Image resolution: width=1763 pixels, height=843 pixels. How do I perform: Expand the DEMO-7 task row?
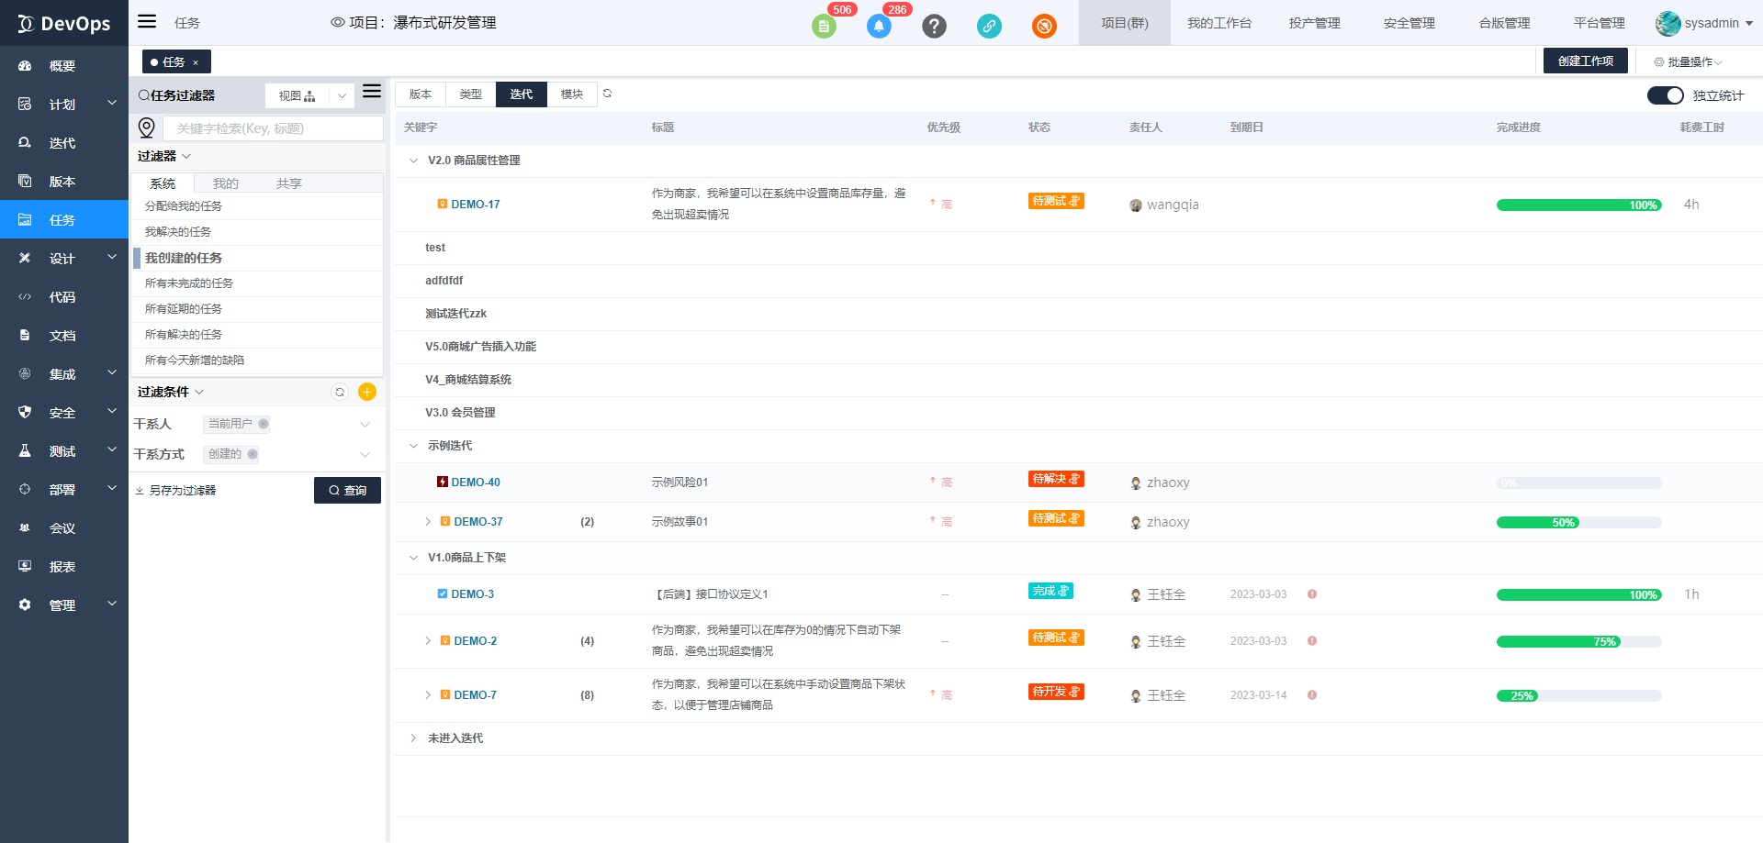point(428,695)
